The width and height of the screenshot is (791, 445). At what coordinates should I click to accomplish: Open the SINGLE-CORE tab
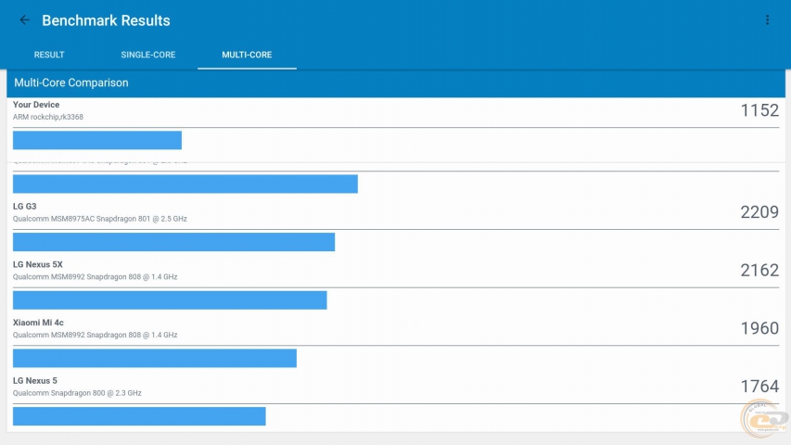[x=147, y=55]
